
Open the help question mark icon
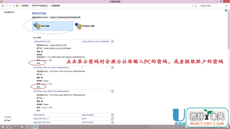[x=226, y=11]
